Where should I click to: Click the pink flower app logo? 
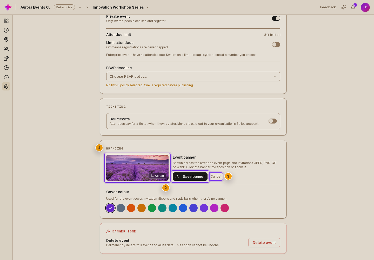[x=8, y=7]
